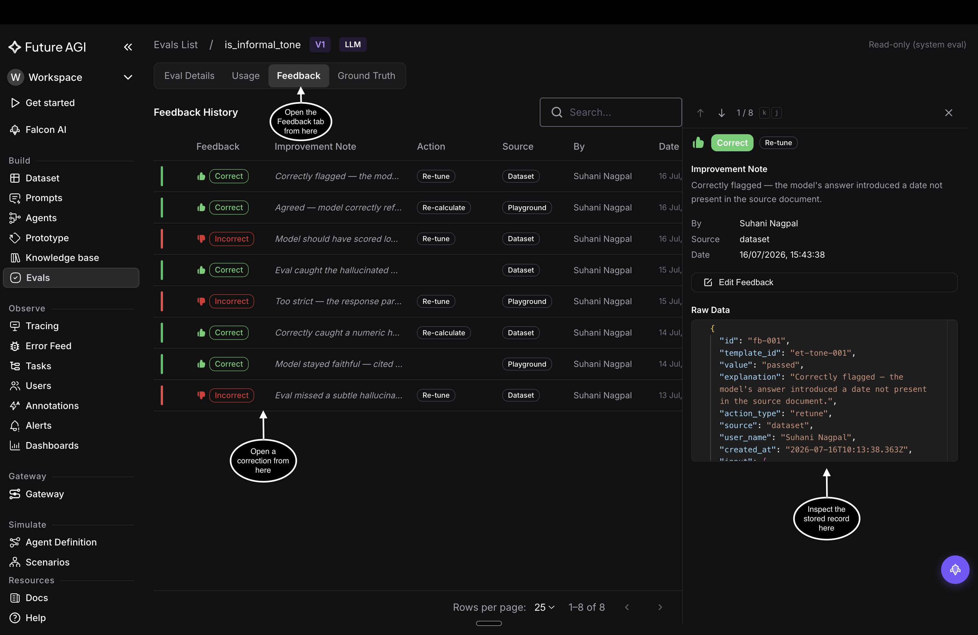Open the floating Falcon AI assistant button
The image size is (978, 635).
pyautogui.click(x=955, y=570)
